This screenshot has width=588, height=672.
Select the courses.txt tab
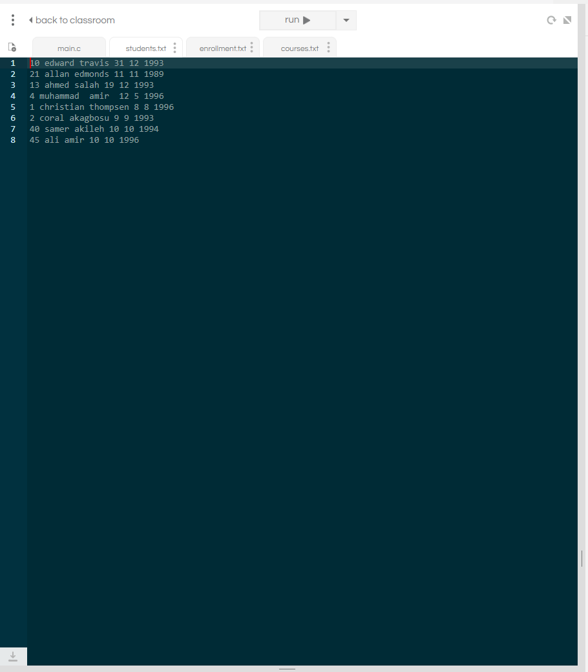coord(299,48)
